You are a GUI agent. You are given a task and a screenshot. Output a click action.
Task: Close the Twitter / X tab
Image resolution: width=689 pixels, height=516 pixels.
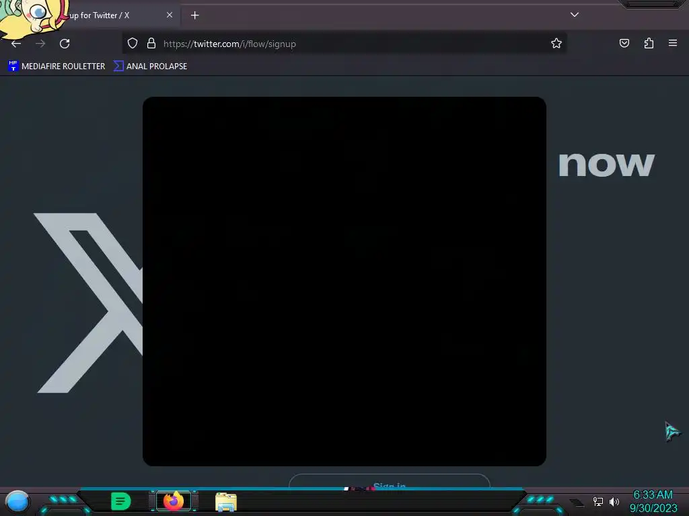170,15
